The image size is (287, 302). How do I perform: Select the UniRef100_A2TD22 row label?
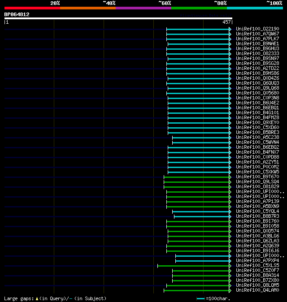(257, 69)
